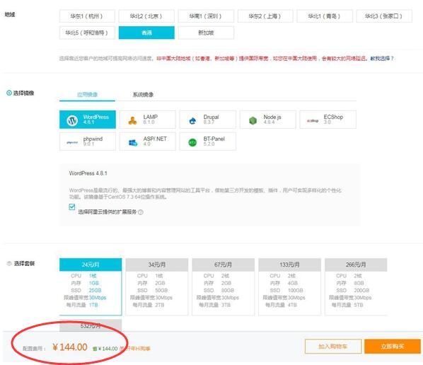Click the add to cart button
Screen dimensions: 423x365
point(333,347)
